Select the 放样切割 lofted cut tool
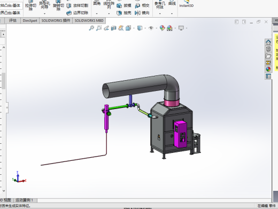The width and height of the screenshot is (278, 209). click(x=78, y=5)
